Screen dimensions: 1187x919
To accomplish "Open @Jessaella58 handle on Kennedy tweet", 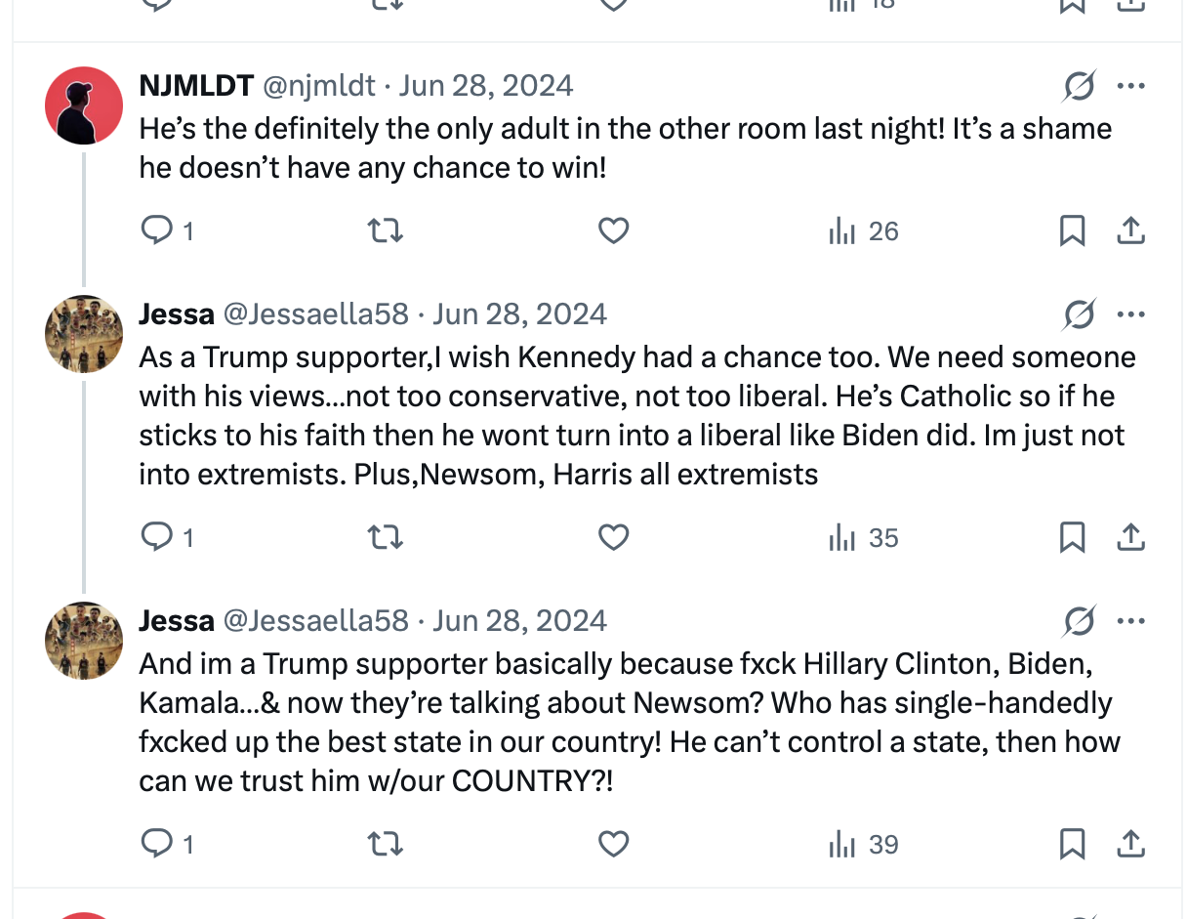I will (316, 314).
